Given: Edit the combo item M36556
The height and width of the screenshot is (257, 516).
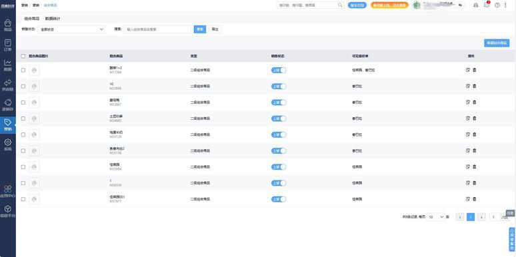Looking at the screenshot, I should point(468,182).
